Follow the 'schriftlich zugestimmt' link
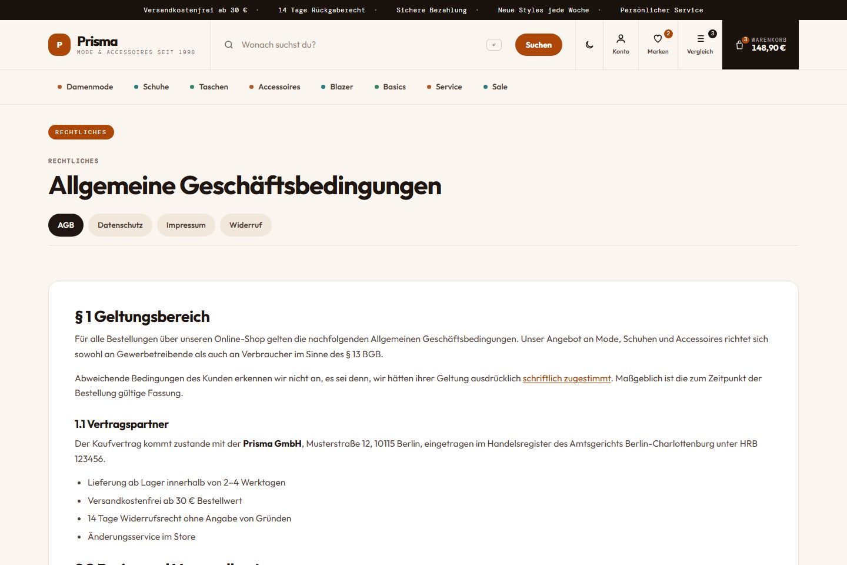 [567, 378]
